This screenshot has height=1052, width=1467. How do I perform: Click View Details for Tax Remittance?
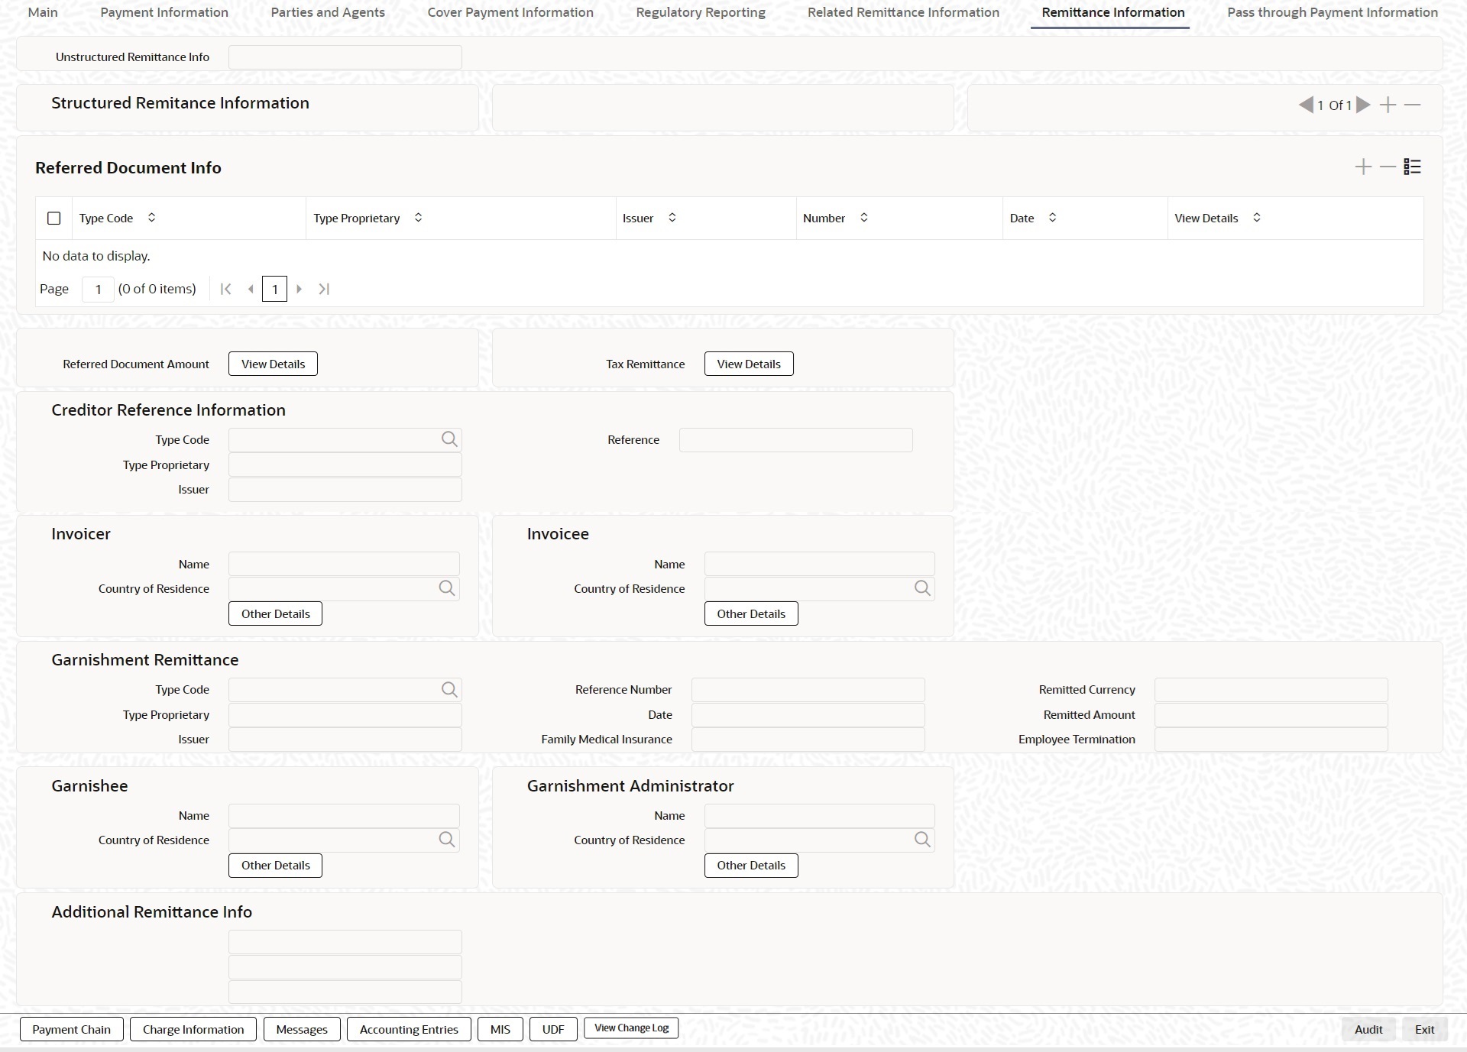pos(748,364)
